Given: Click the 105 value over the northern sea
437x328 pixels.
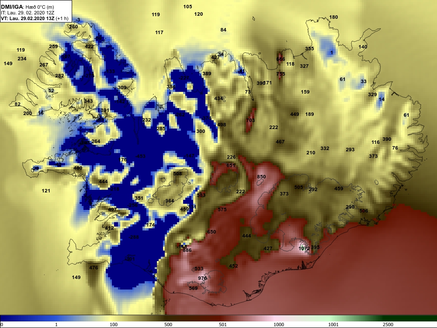Looking at the screenshot, I should [187, 7].
